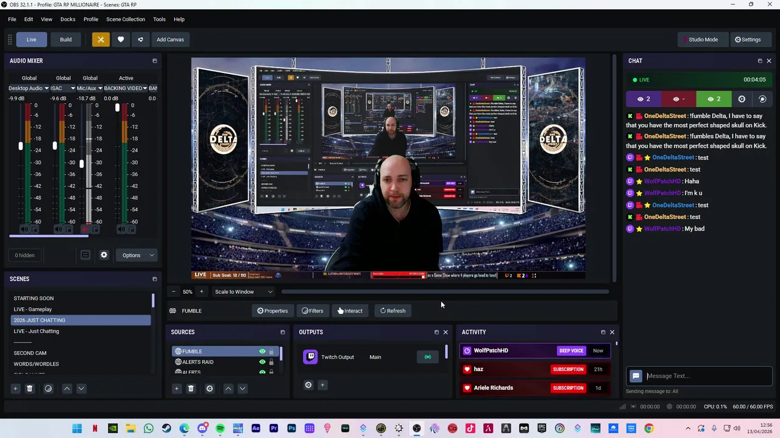Mute BACKING VIDEO speaker icon
Image resolution: width=780 pixels, height=438 pixels.
click(x=121, y=229)
